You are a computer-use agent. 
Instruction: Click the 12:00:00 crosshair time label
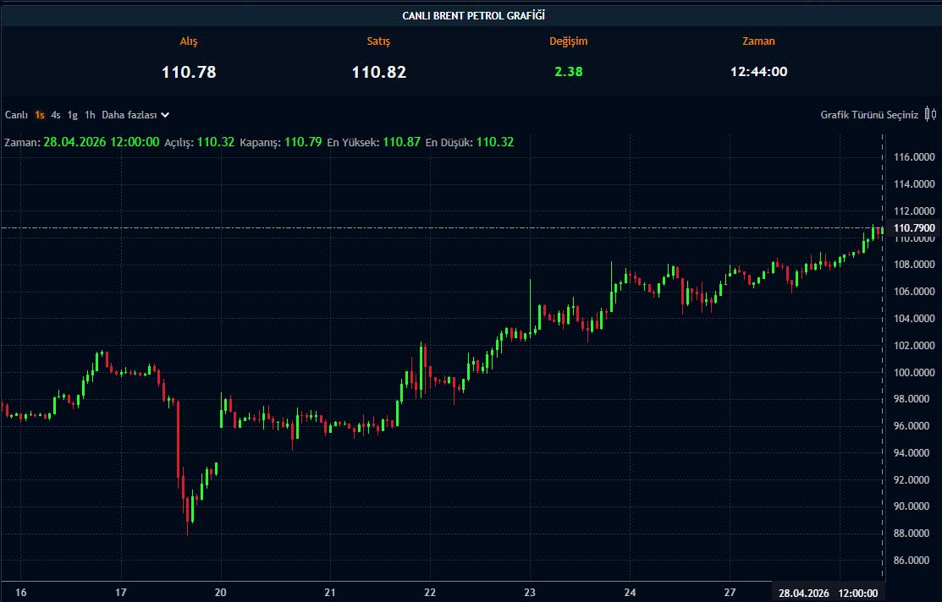coord(858,593)
